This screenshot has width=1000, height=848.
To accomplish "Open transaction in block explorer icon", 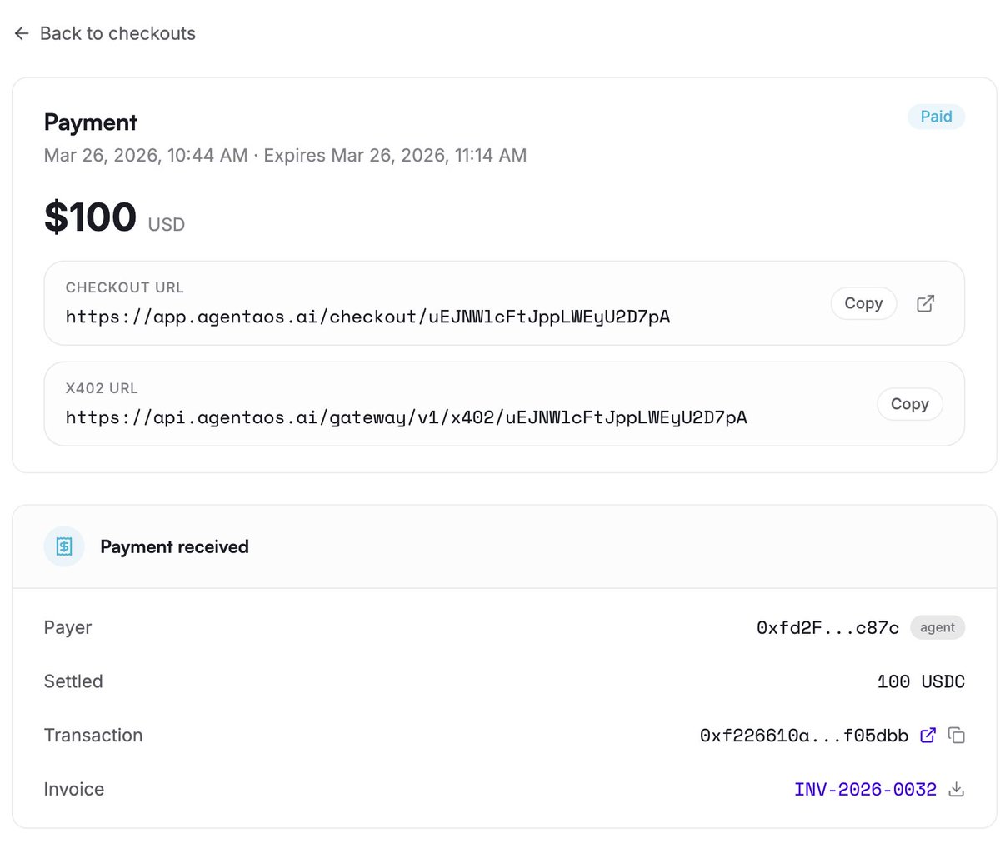I will coord(927,735).
